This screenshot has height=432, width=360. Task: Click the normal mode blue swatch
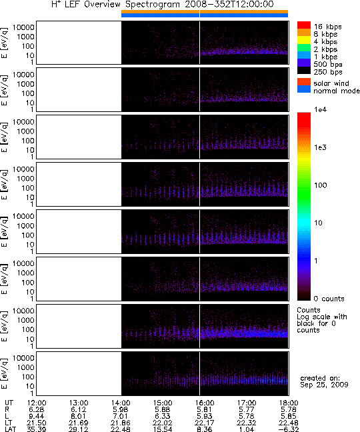coord(304,89)
